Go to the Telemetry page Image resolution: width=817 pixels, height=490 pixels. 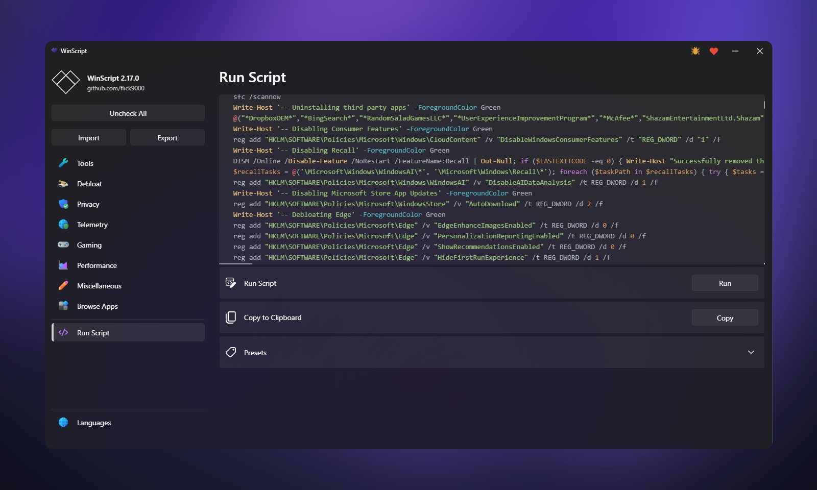[x=128, y=225]
